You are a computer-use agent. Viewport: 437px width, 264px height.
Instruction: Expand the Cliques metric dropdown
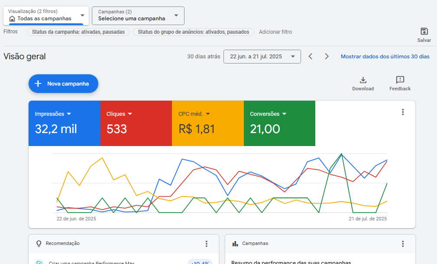point(130,114)
